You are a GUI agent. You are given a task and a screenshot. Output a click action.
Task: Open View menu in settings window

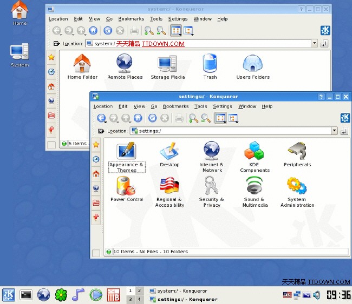click(139, 106)
